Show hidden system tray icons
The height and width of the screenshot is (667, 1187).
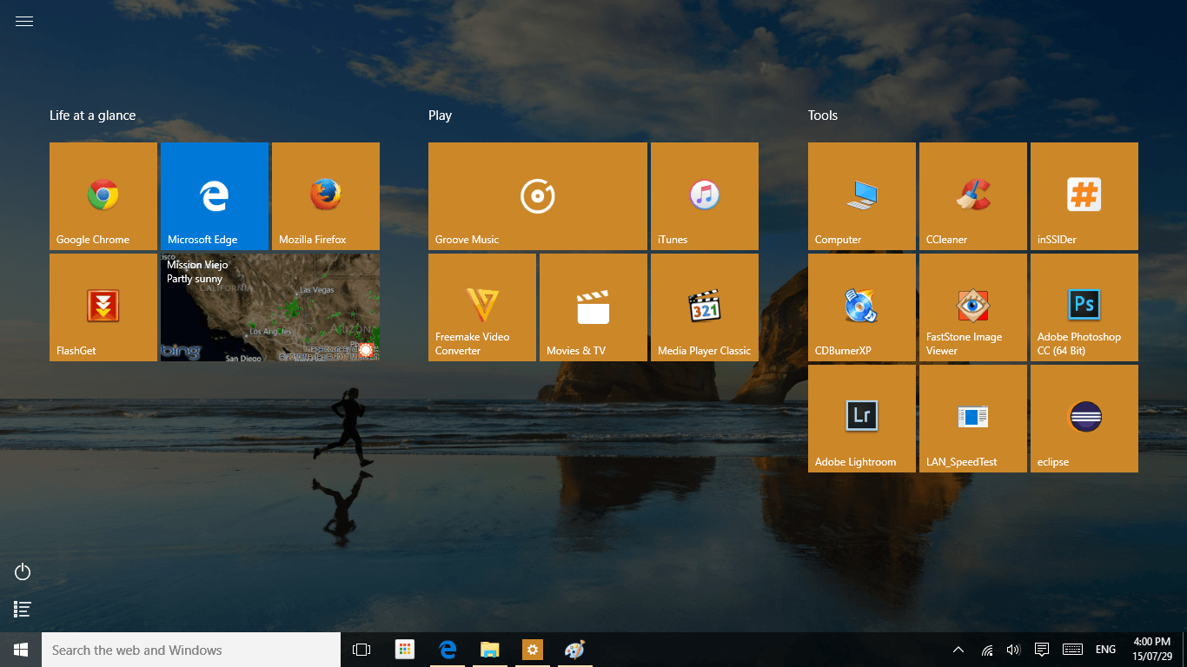[958, 650]
